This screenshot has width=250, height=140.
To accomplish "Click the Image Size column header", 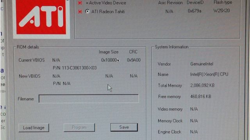I will (x=109, y=52).
